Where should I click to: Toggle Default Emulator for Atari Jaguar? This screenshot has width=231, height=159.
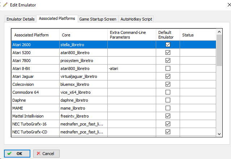point(168,76)
